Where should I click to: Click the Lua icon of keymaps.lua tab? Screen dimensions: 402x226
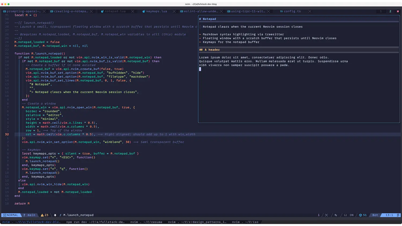pos(144,12)
